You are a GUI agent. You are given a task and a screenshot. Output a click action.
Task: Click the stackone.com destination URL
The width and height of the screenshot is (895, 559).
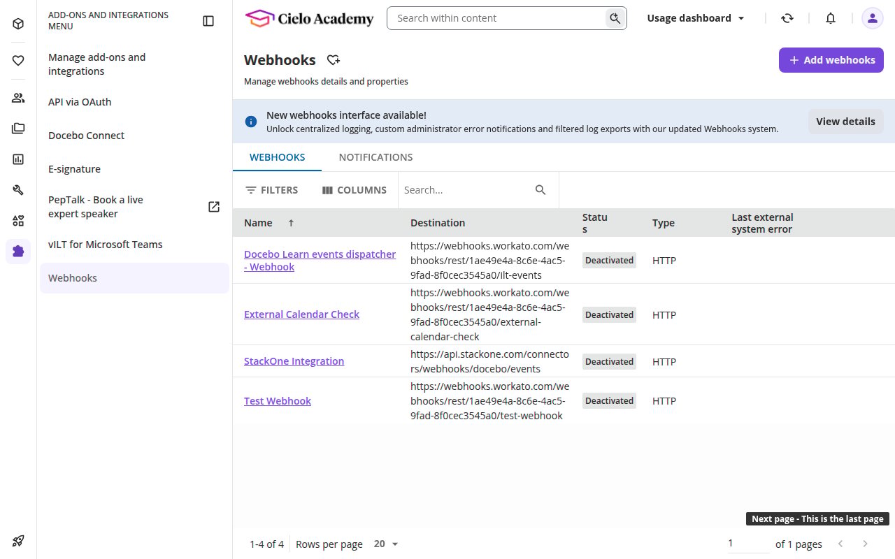[489, 361]
